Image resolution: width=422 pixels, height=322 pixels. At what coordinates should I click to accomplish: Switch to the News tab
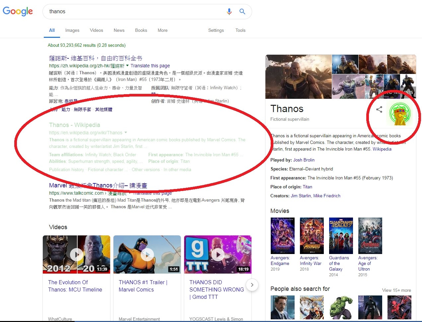(119, 30)
